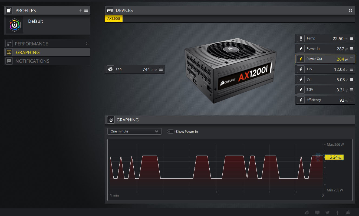This screenshot has height=216, width=359.
Task: Open the Fan sensor options menu
Action: (x=161, y=69)
